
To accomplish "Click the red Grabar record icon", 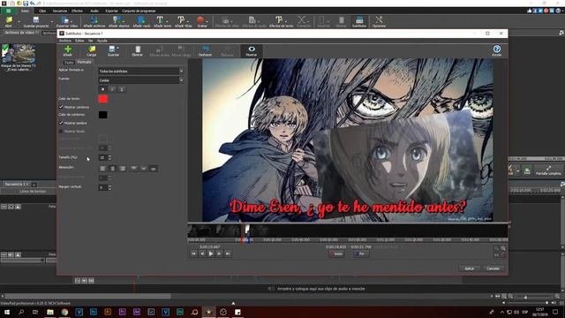I will coord(200,21).
